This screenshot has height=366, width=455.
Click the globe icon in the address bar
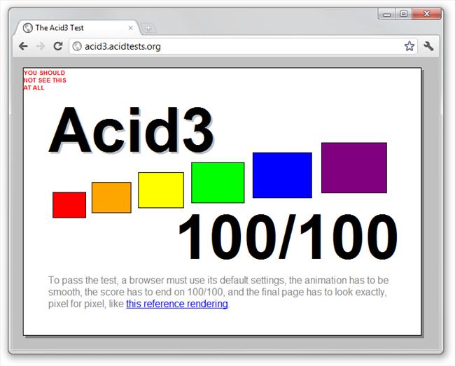(77, 46)
